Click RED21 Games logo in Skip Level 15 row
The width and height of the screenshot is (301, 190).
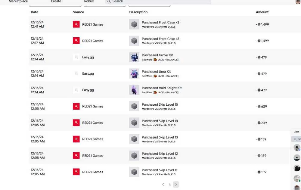pyautogui.click(x=76, y=106)
